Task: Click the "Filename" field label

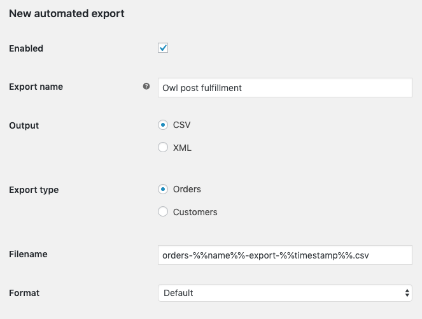Action: click(28, 254)
